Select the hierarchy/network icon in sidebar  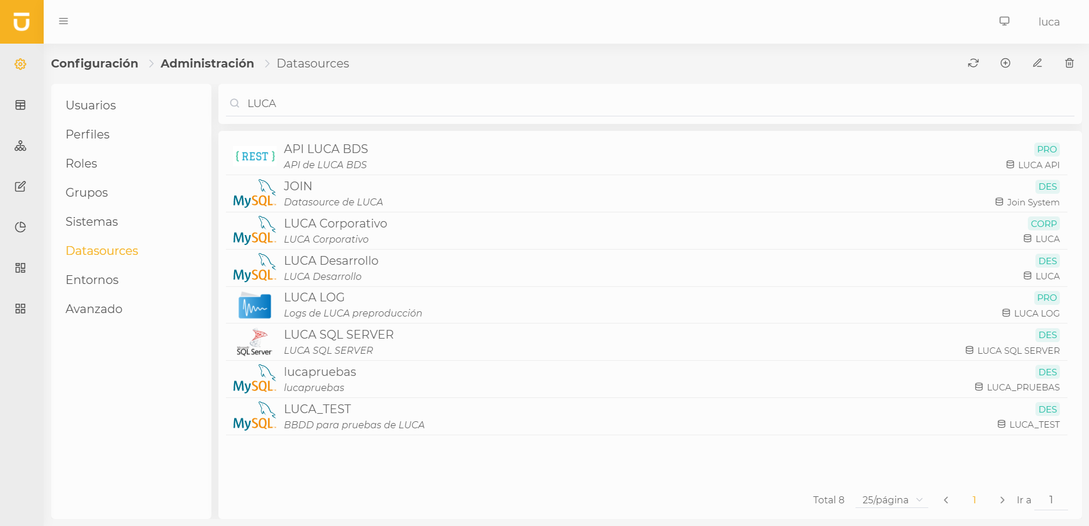click(21, 146)
